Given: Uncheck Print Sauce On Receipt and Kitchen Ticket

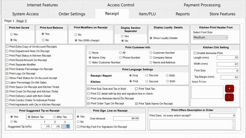Looking at the screenshot, I should (7, 87).
